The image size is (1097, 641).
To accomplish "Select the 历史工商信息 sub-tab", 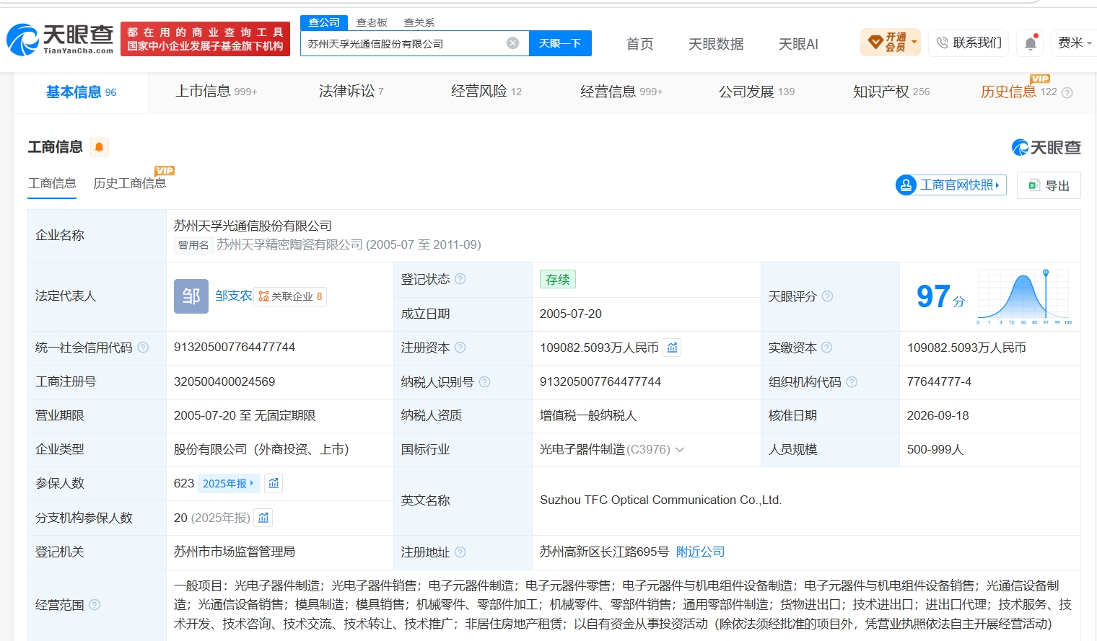I will pyautogui.click(x=130, y=183).
